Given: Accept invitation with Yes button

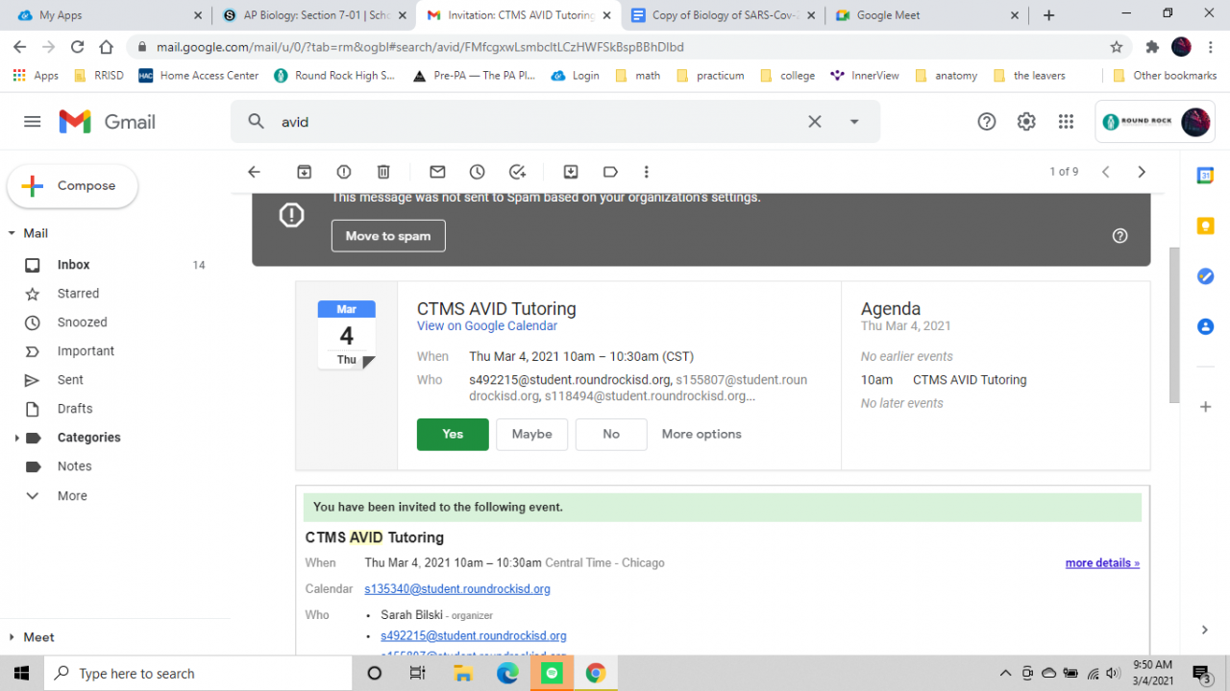Looking at the screenshot, I should (453, 434).
